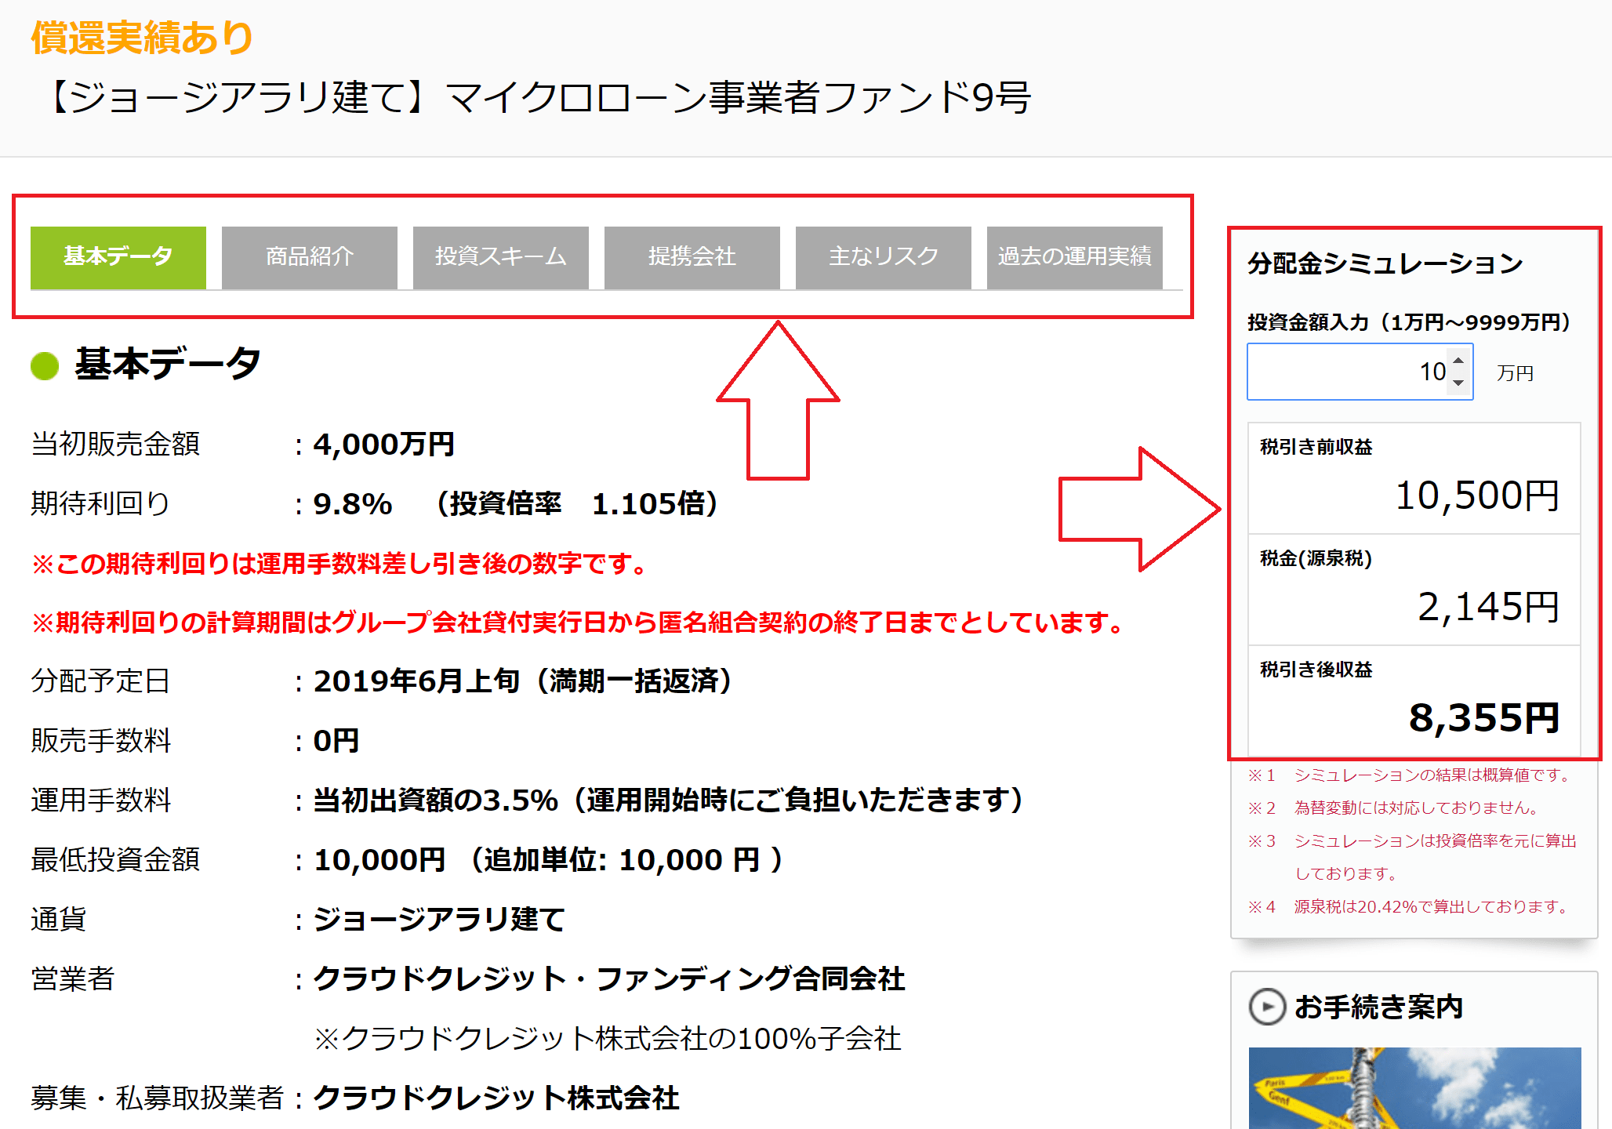Click the お手続き案内 play circle icon
Screen dimensions: 1612x1129
1267,1007
